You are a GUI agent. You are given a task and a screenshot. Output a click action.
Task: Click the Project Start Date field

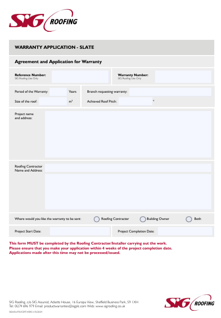pyautogui.click(x=80, y=231)
